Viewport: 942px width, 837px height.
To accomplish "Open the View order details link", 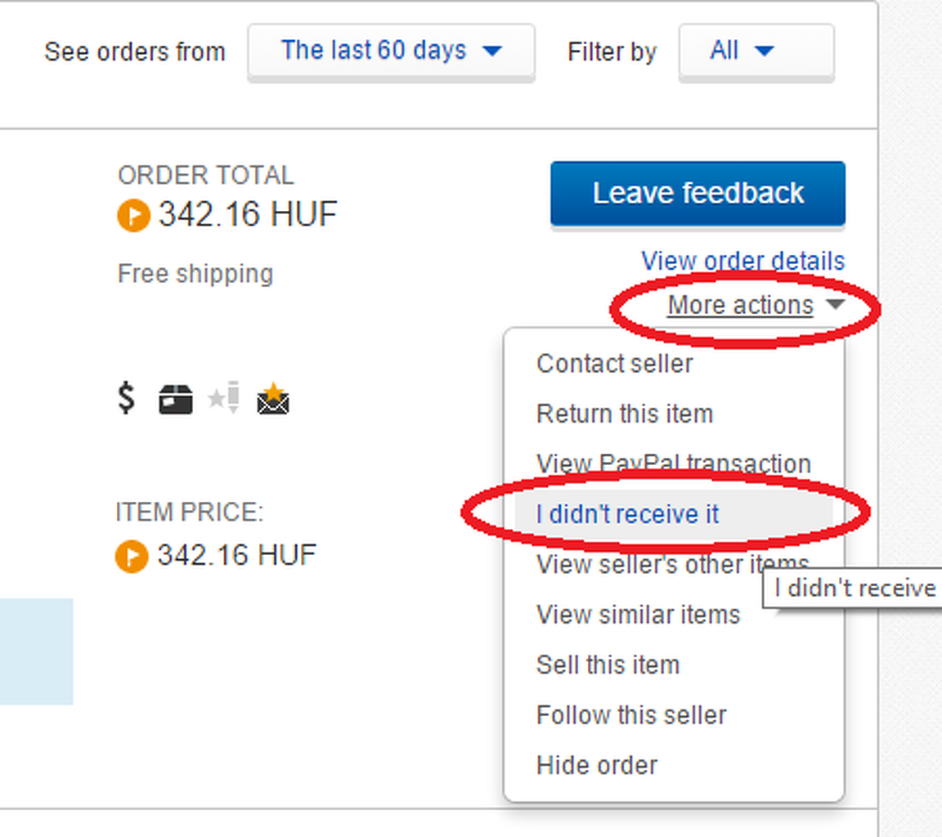I will pyautogui.click(x=742, y=262).
